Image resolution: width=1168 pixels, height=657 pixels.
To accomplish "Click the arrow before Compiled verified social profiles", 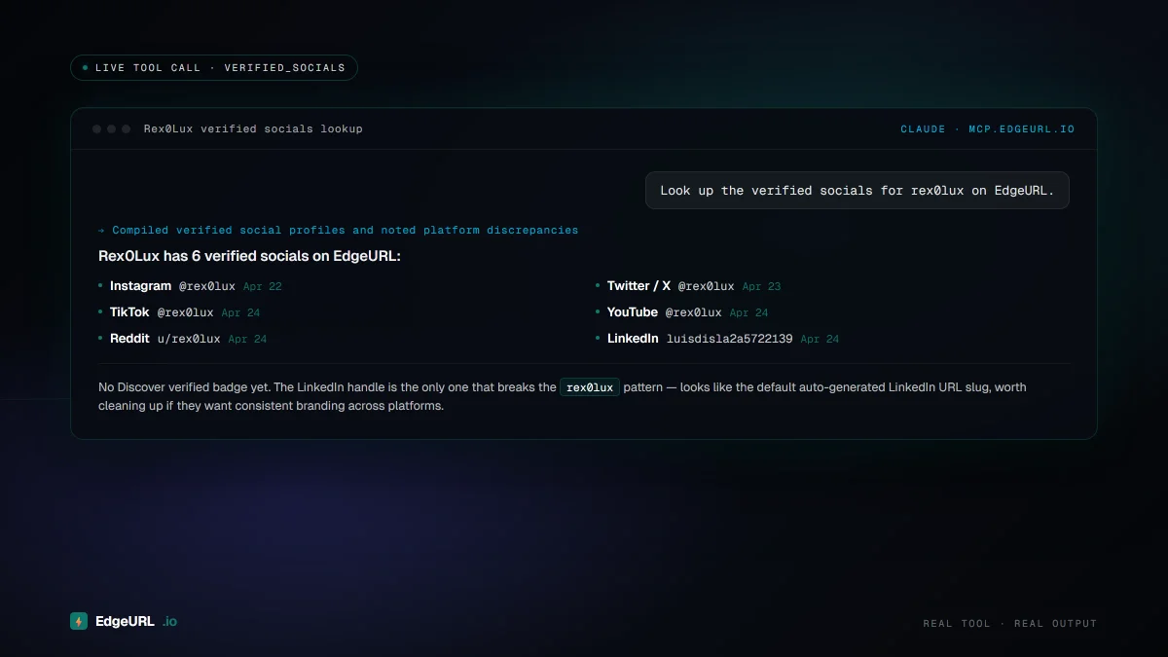I will pyautogui.click(x=101, y=231).
